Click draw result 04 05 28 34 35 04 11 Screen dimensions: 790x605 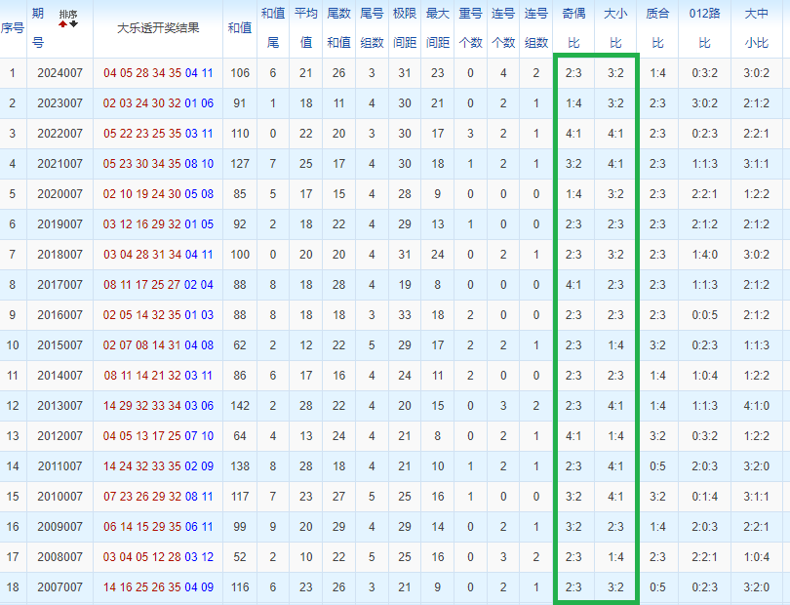[x=158, y=73]
